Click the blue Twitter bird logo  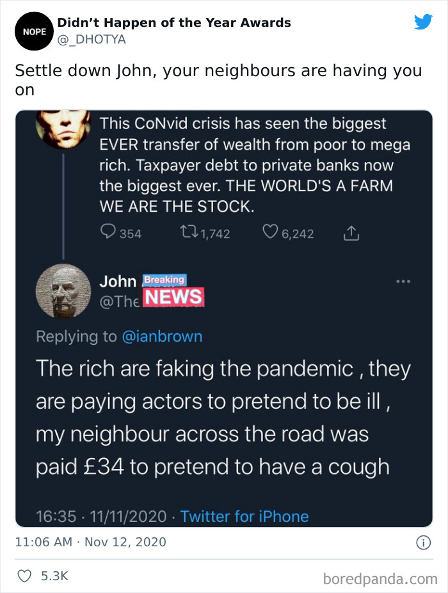point(423,22)
